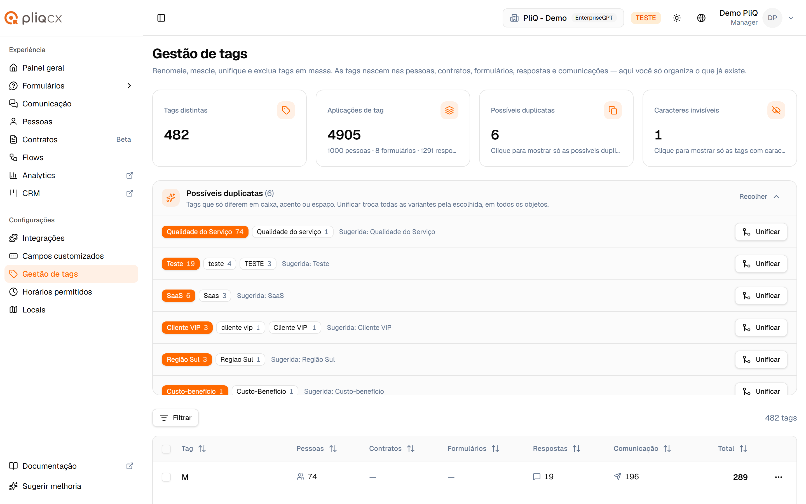Screen dimensions: 806x504
Task: Open Comunicação in the sidebar
Action: (71, 104)
